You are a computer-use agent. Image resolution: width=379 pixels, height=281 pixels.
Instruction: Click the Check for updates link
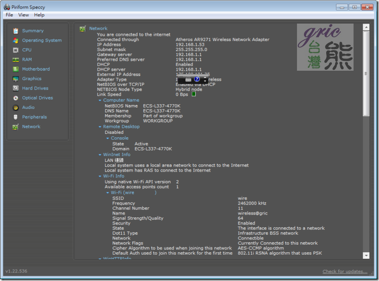pos(345,271)
